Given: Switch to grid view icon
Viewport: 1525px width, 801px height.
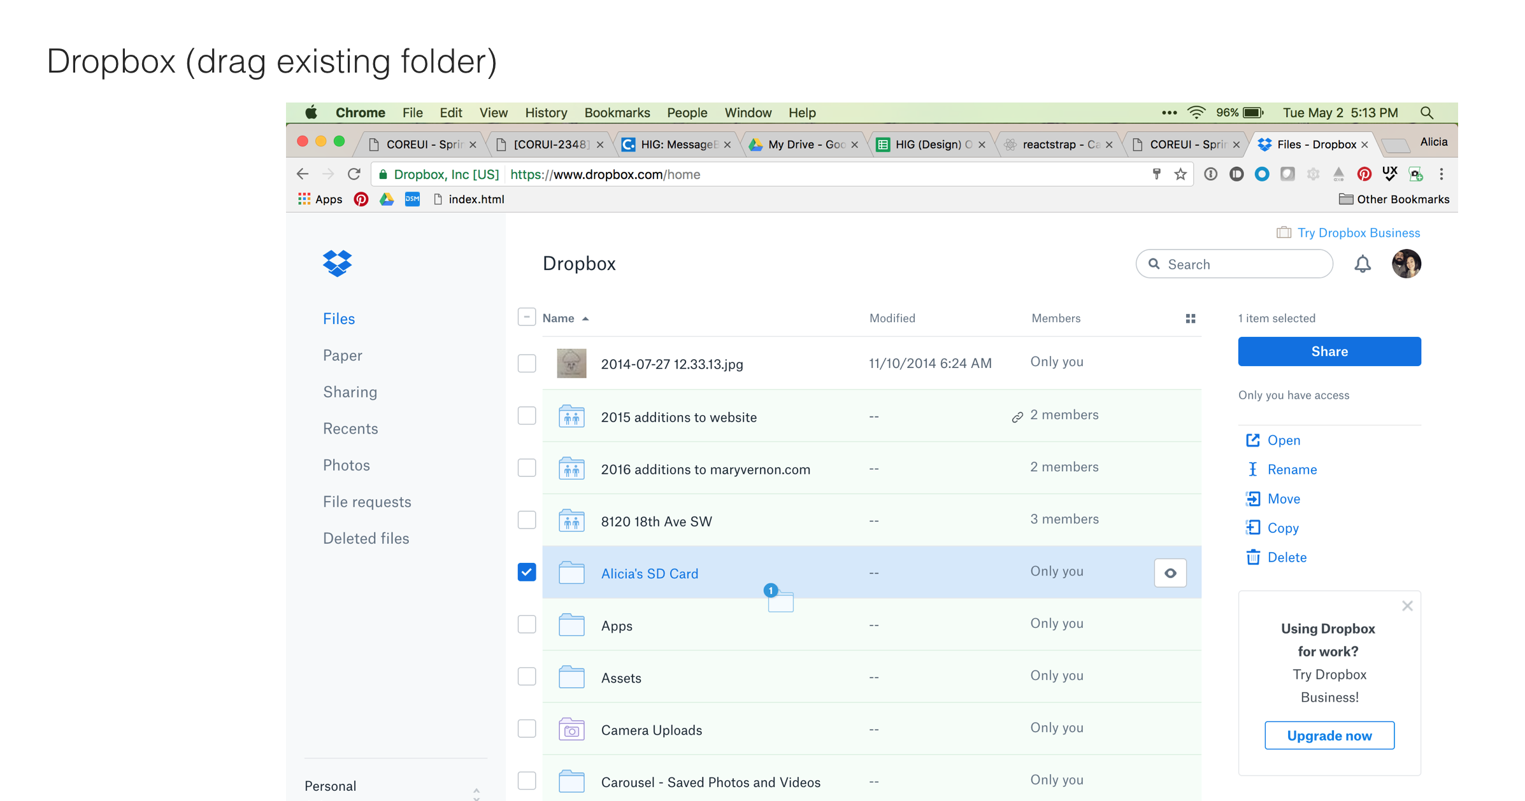Looking at the screenshot, I should [x=1190, y=318].
